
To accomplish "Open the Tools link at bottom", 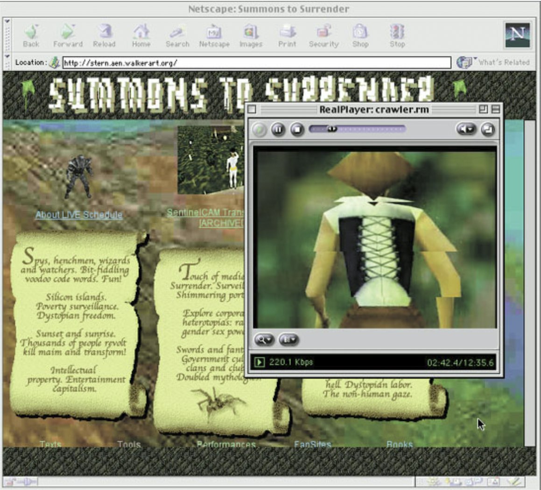I will pyautogui.click(x=129, y=444).
